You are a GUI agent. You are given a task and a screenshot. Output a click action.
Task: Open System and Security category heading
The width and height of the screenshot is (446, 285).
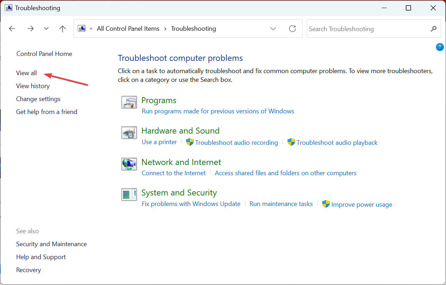click(179, 193)
